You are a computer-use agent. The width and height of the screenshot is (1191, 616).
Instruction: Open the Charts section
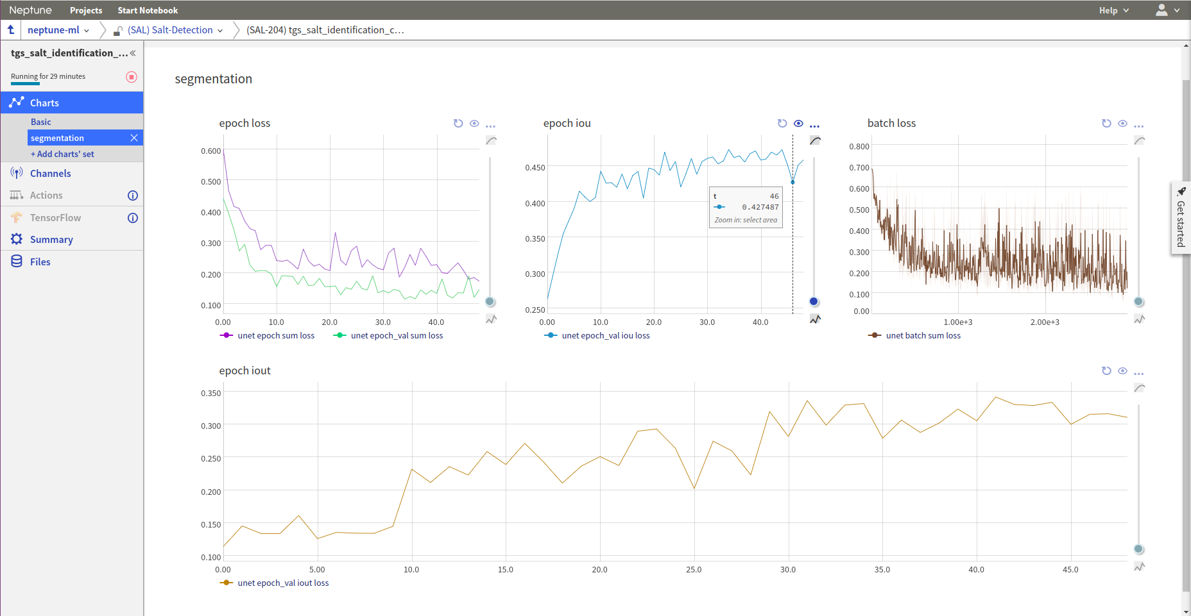[72, 103]
